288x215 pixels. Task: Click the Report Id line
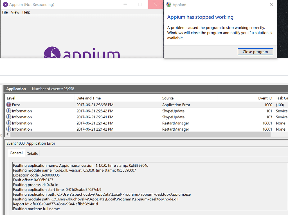click(55, 204)
